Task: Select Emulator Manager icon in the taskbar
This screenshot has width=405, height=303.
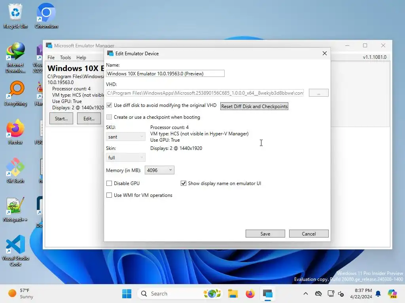Action: tap(268, 294)
